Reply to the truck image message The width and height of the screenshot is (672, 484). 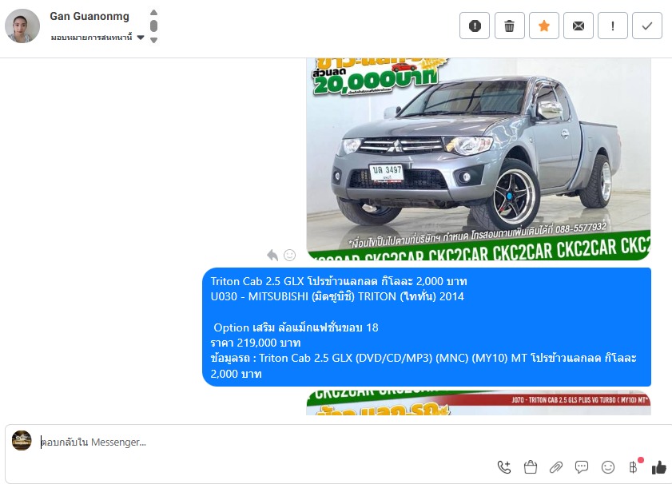click(x=272, y=255)
